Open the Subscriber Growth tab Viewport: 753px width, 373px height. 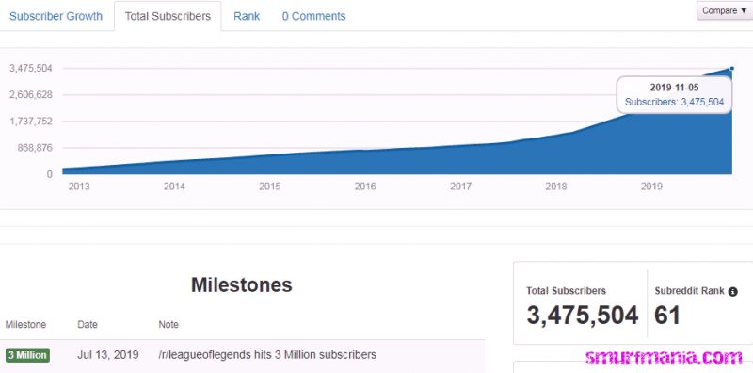pos(56,16)
